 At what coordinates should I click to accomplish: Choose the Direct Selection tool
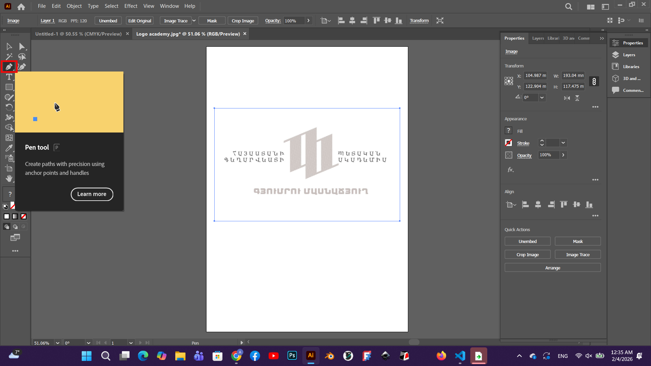click(x=22, y=46)
